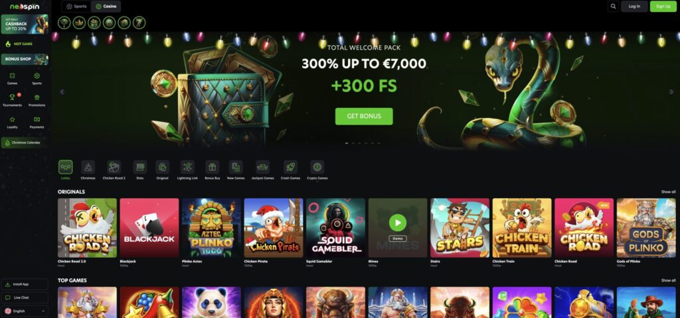
Task: Select the Bonus Buy gift icon
Action: click(x=212, y=167)
